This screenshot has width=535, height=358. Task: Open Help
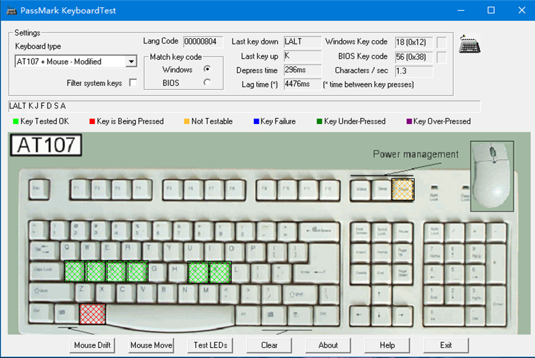click(x=387, y=345)
